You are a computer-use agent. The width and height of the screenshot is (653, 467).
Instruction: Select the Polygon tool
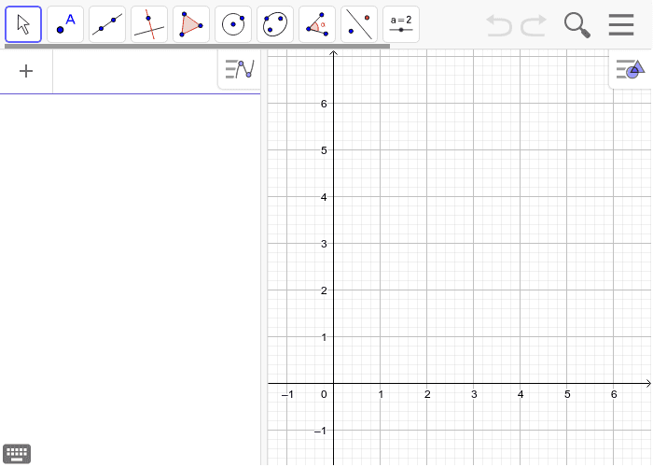pos(191,24)
